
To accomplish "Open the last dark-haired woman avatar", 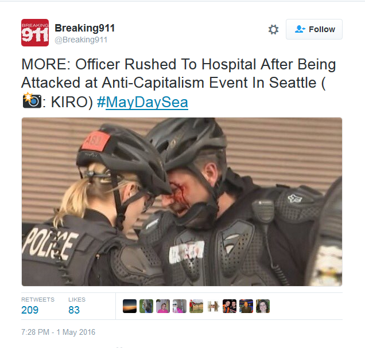I will click(x=263, y=306).
